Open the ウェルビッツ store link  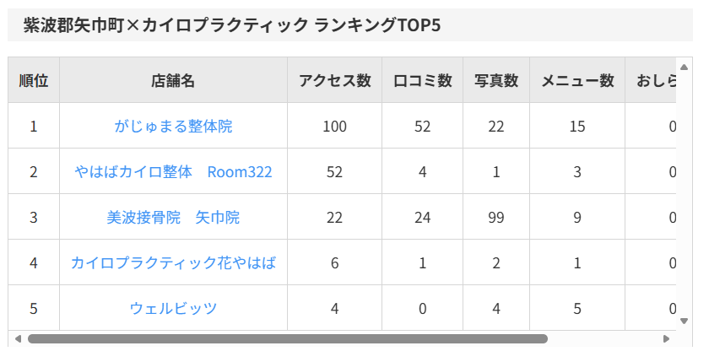[x=173, y=309]
